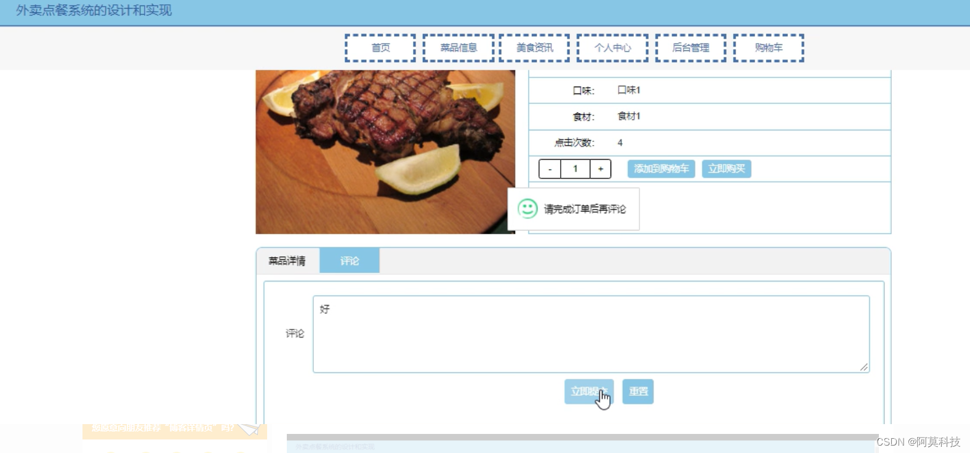Viewport: 970px width, 453px height.
Task: Click the 口味1 value text
Action: (629, 90)
